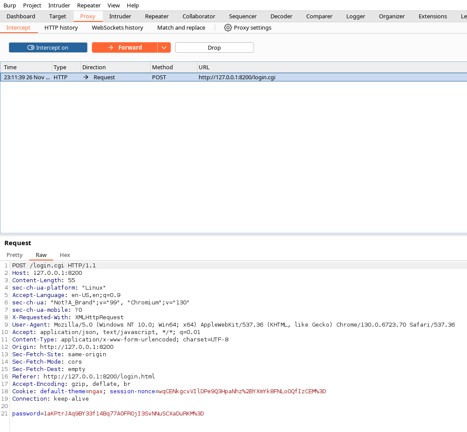Click the Accept-Language header line
Screen dimensions: 467x432
(66, 295)
